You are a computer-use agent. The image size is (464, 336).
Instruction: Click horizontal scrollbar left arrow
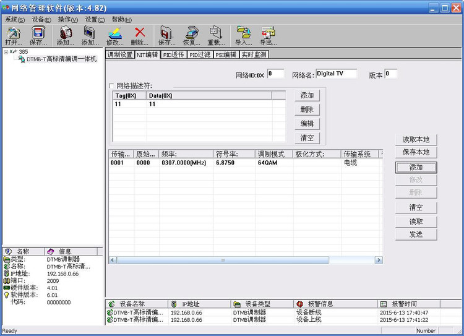[x=113, y=261]
